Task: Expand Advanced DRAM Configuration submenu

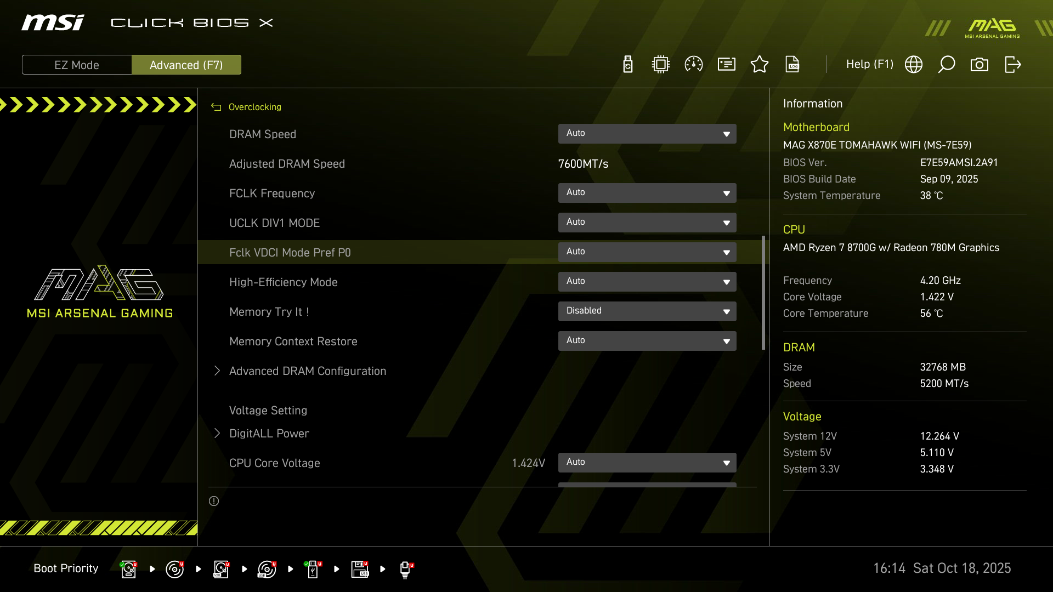Action: 307,371
